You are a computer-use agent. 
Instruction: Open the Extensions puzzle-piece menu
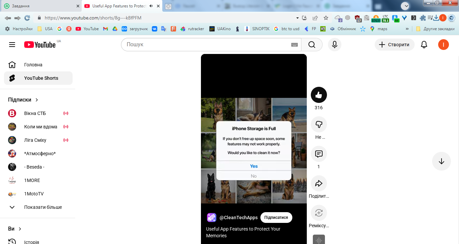click(x=423, y=18)
